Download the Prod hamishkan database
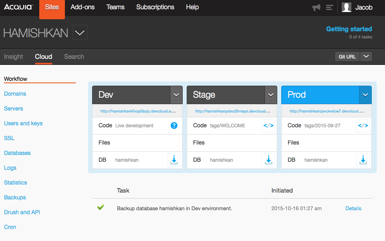Viewport: 385px width, 241px height. pyautogui.click(x=363, y=160)
